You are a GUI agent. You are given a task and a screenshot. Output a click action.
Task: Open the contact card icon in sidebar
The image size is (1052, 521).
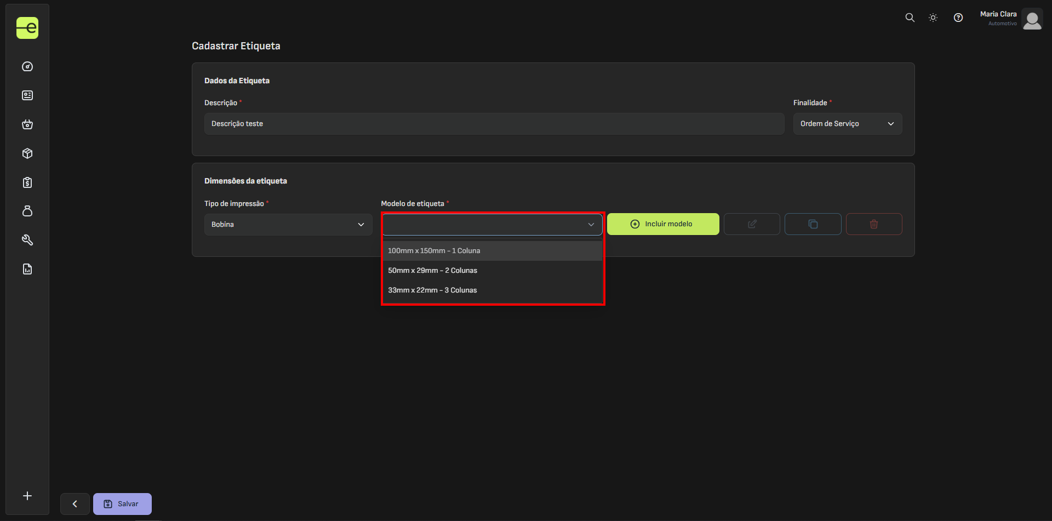point(27,95)
